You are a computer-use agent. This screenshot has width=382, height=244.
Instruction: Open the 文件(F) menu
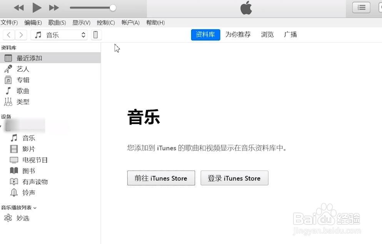[9, 23]
